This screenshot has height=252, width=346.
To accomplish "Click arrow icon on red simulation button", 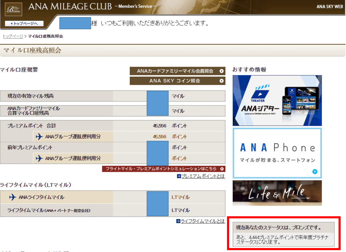I will [222, 169].
